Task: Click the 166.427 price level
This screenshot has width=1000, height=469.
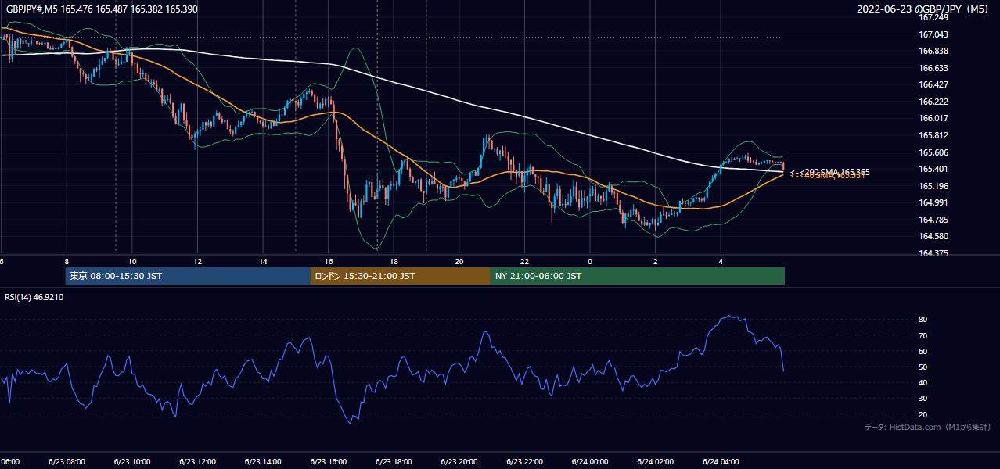Action: point(933,84)
